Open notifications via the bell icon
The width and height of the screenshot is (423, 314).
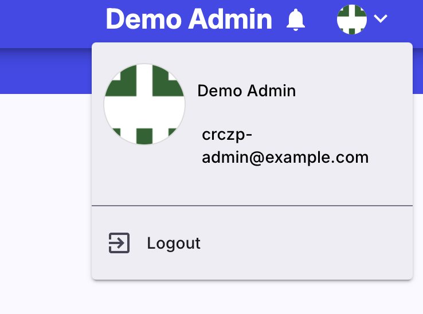coord(296,19)
